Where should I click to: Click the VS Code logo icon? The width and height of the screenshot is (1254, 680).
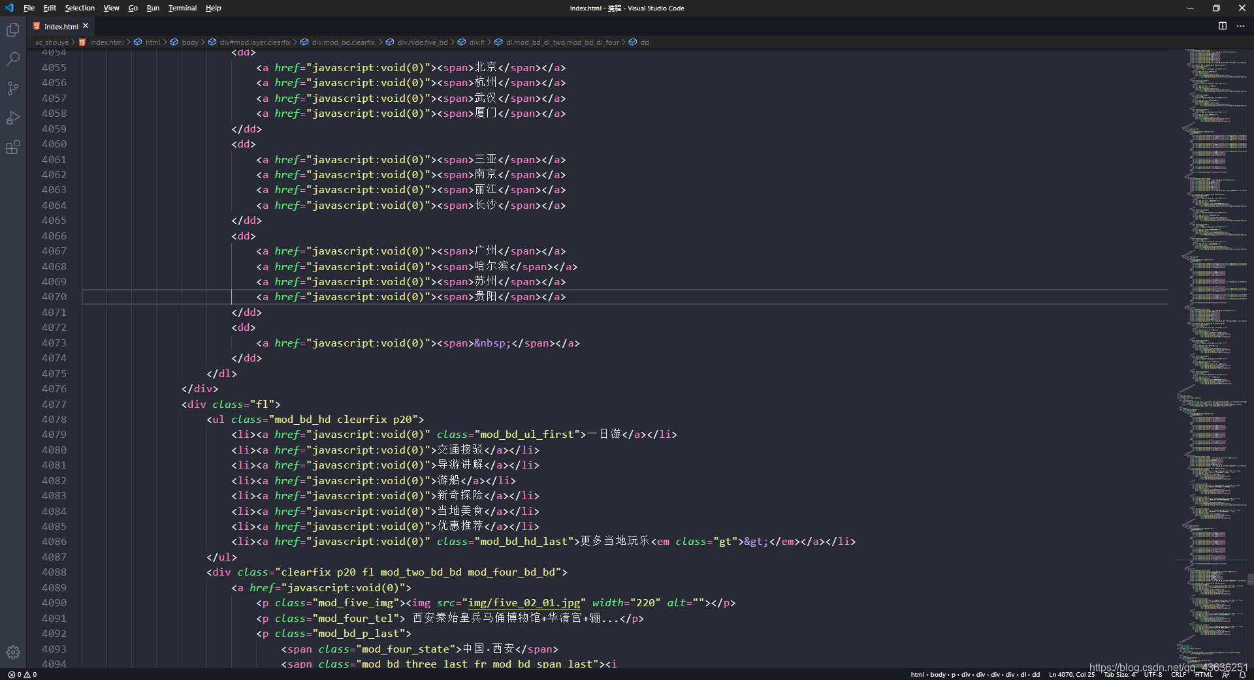pos(9,8)
